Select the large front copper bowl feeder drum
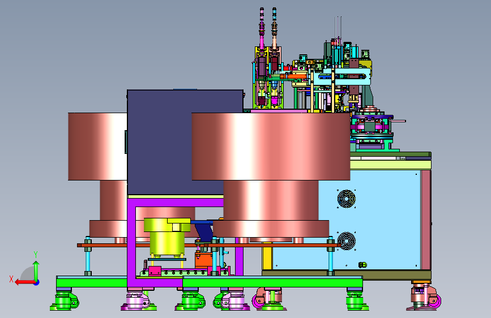 271,147
